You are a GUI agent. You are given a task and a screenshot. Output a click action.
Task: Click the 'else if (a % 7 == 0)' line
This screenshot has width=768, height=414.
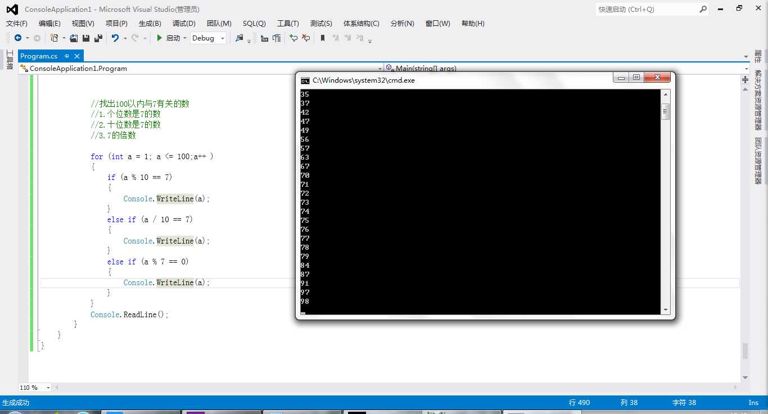[x=148, y=262]
